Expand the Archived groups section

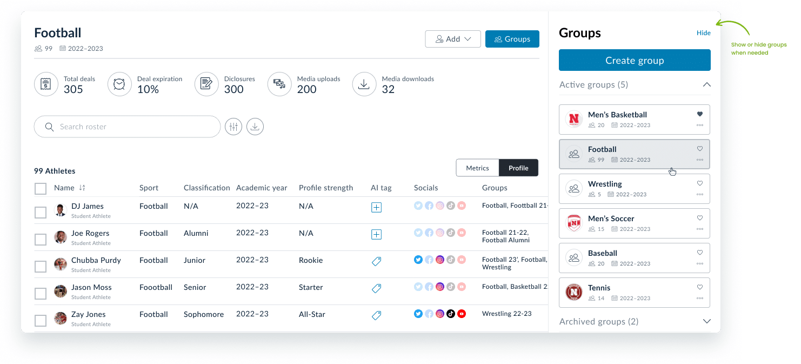click(706, 321)
